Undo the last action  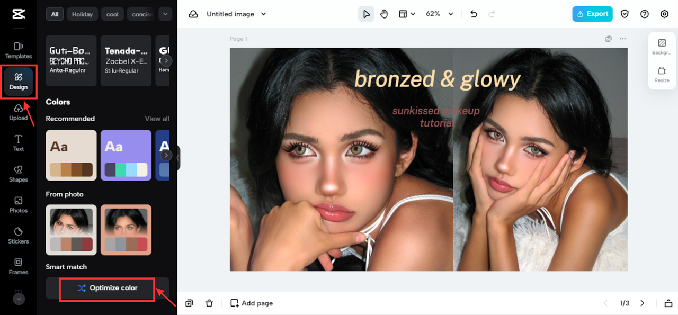474,14
